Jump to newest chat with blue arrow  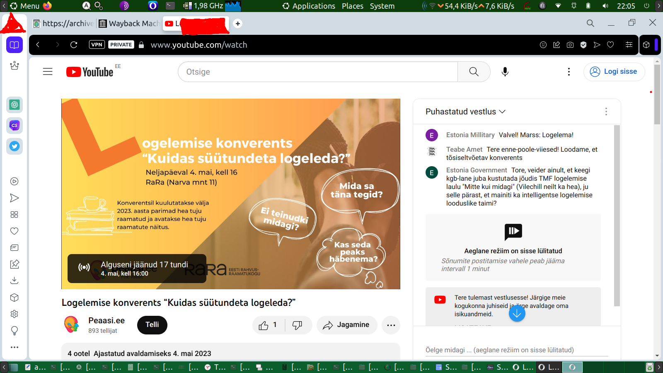517,313
